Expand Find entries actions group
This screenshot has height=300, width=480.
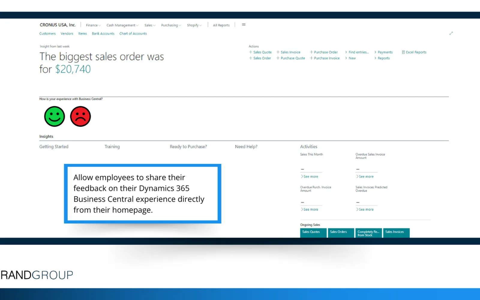(x=357, y=52)
